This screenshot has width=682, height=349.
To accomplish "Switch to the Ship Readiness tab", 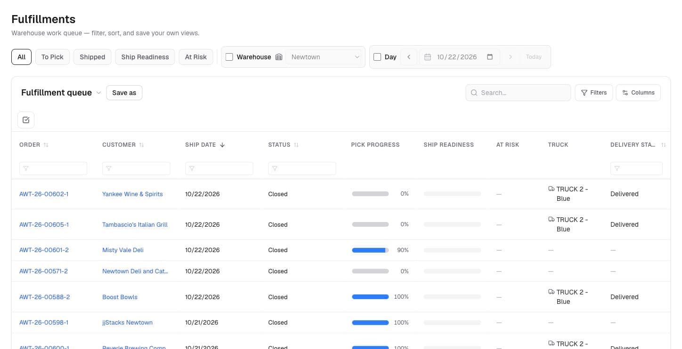I will (145, 57).
